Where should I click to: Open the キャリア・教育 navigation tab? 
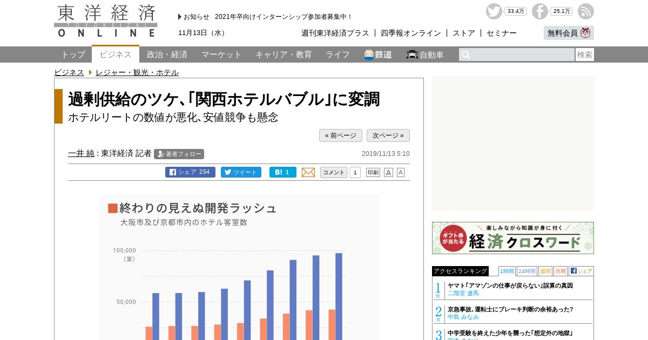tap(283, 55)
